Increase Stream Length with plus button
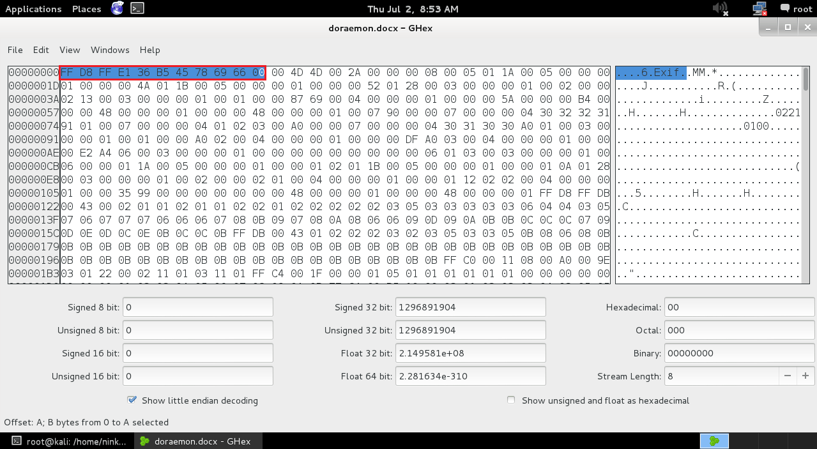The image size is (817, 449). (x=806, y=376)
